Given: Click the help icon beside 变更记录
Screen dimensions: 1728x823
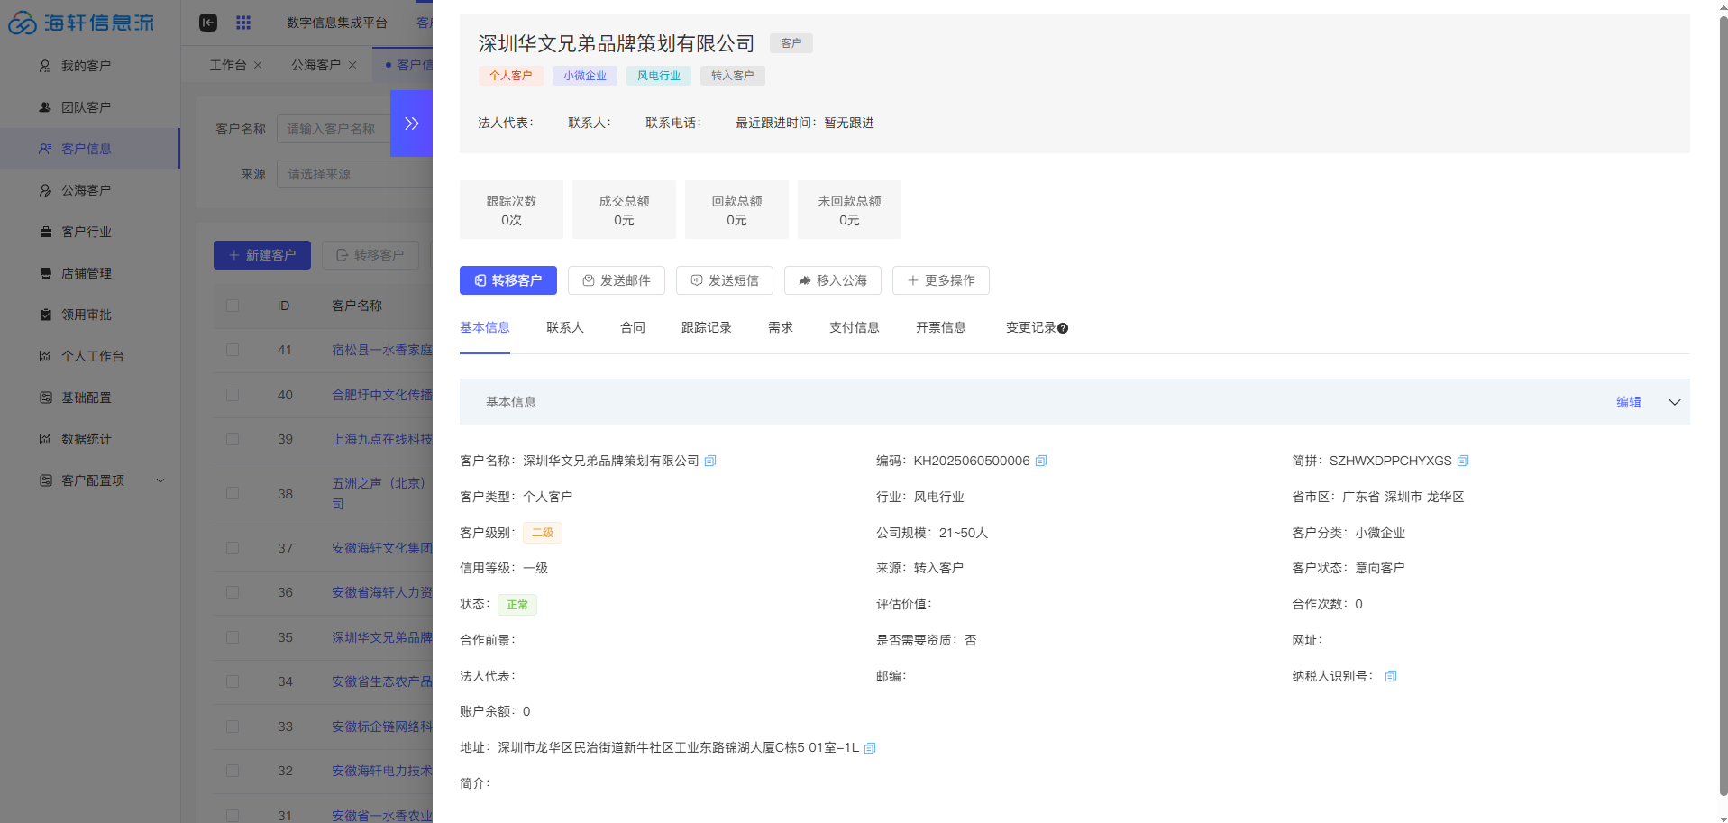Looking at the screenshot, I should coord(1063,328).
